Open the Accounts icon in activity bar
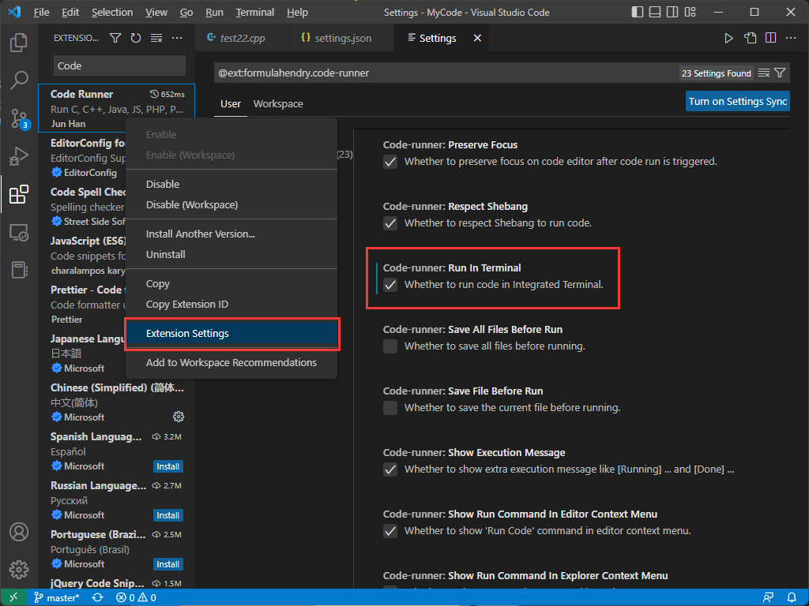Screen dimensions: 809x606 pos(19,532)
